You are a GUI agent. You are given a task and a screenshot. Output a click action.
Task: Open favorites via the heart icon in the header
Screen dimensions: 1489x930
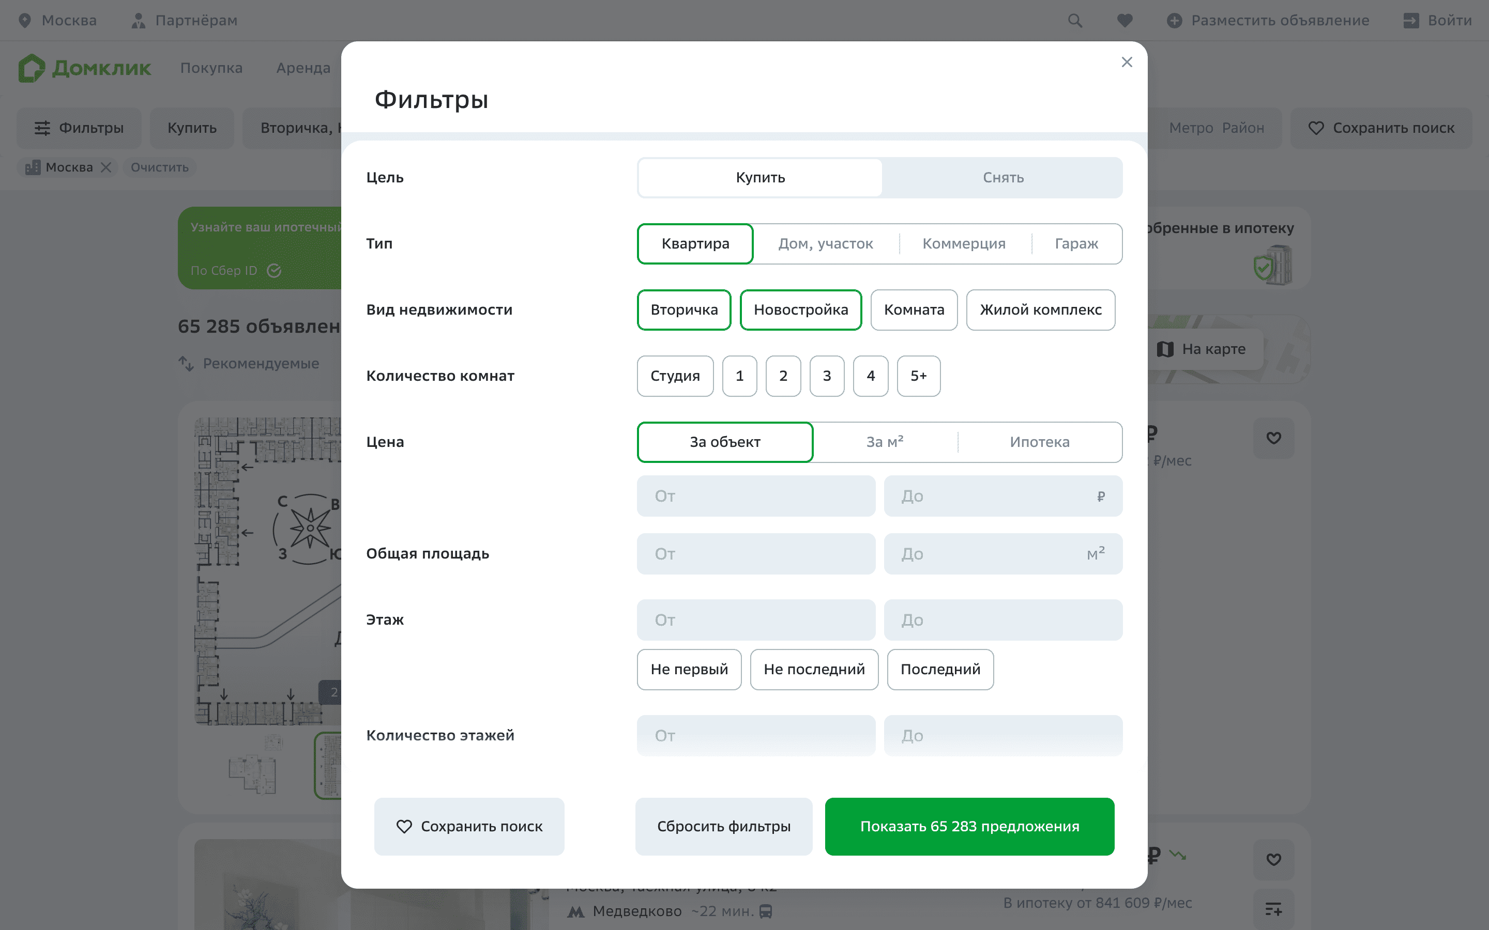(x=1125, y=20)
